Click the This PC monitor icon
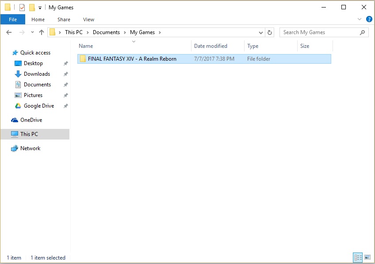 click(x=14, y=134)
